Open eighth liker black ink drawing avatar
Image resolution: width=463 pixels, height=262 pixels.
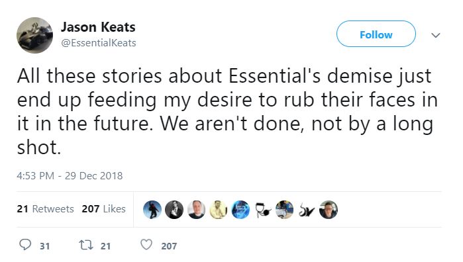click(307, 210)
